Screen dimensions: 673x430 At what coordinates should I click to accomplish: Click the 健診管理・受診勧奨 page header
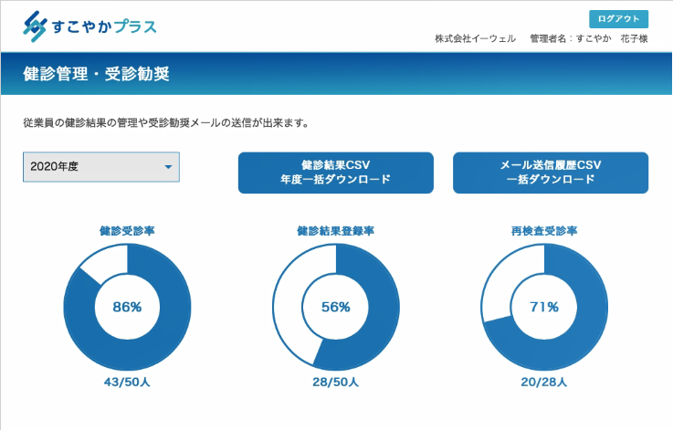click(97, 73)
